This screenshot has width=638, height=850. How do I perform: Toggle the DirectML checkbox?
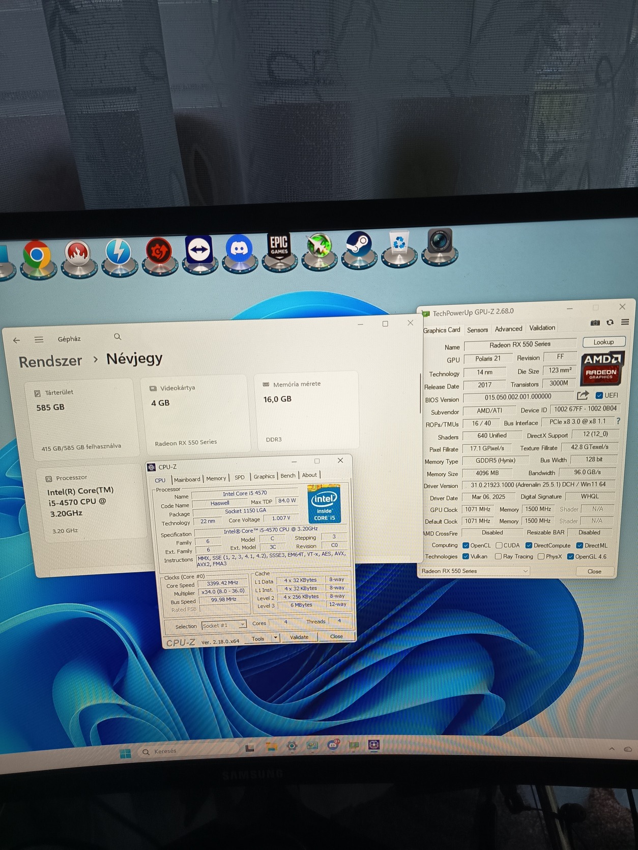point(579,545)
